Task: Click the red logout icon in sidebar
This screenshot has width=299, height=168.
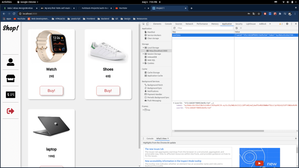Action: click(x=11, y=111)
